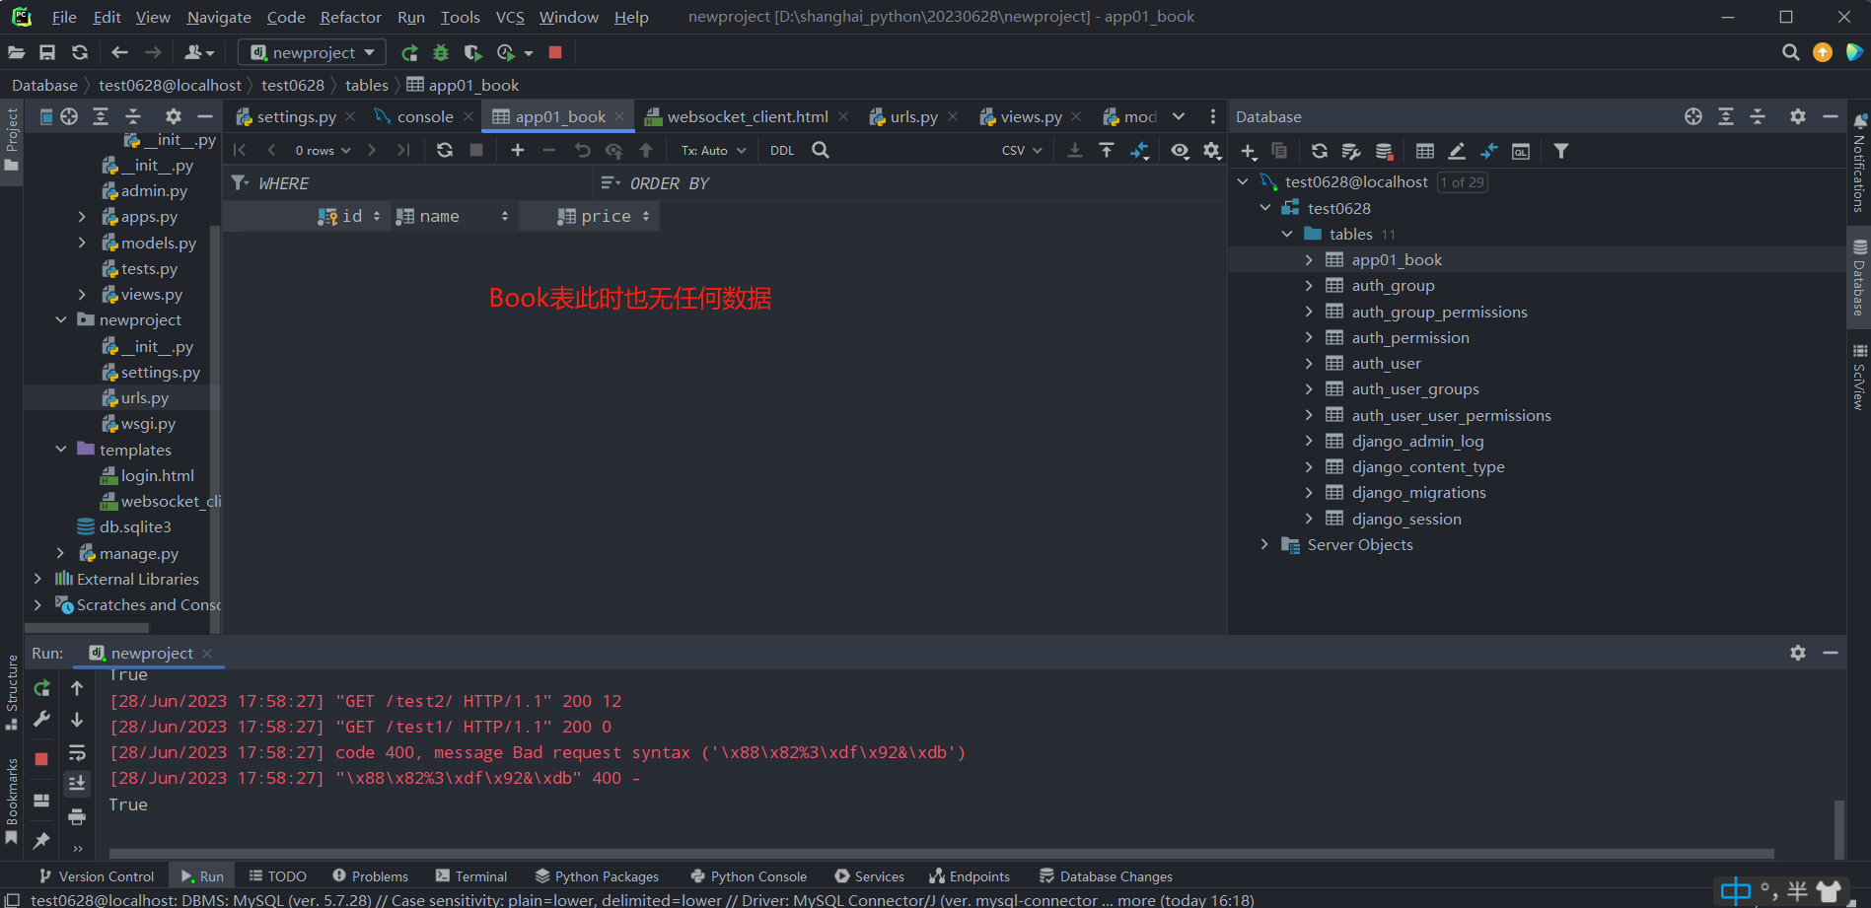Click the Run newproject green rerun icon in main toolbar
Image resolution: width=1871 pixels, height=908 pixels.
409,52
